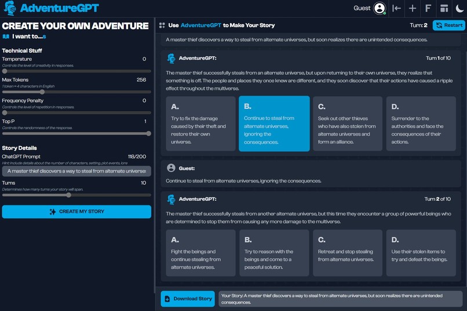Click the Turn 1 of 10 label
Screen dimensions: 467x311
point(438,58)
